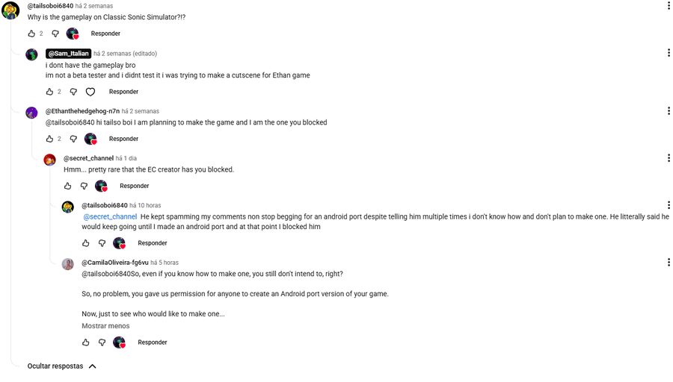Open three-dot menu on @Sam_Italian's reply
Viewport: 673px width, 382px height.
(x=669, y=53)
